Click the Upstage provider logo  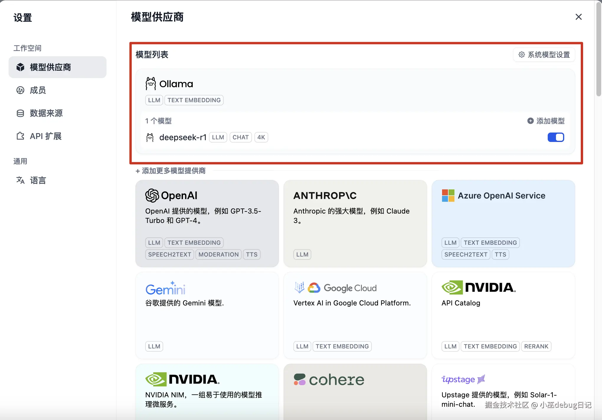463,379
